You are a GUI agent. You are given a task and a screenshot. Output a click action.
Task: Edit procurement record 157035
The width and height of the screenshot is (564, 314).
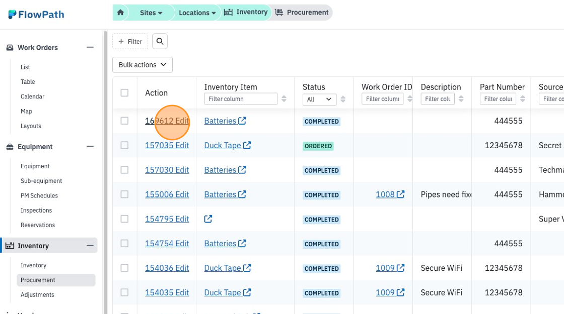[x=167, y=145]
